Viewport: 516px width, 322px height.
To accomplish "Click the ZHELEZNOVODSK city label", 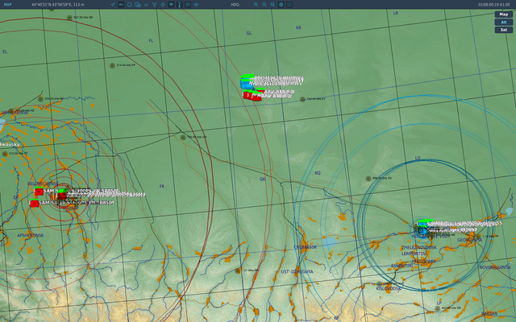I will pyautogui.click(x=419, y=247).
